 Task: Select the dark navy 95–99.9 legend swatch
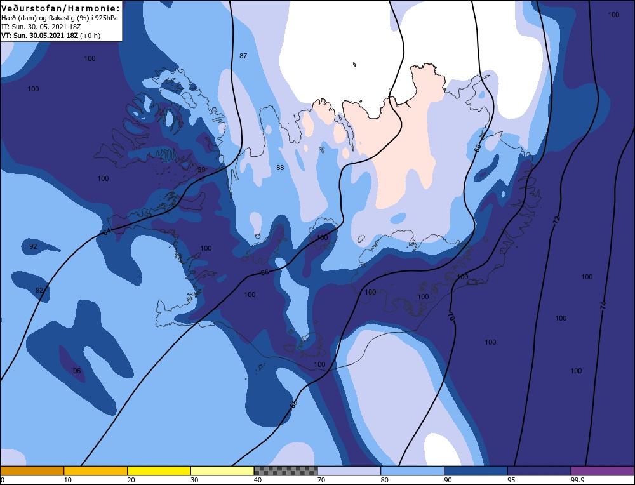(x=539, y=471)
